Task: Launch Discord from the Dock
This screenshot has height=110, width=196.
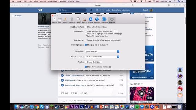Action: [47, 107]
